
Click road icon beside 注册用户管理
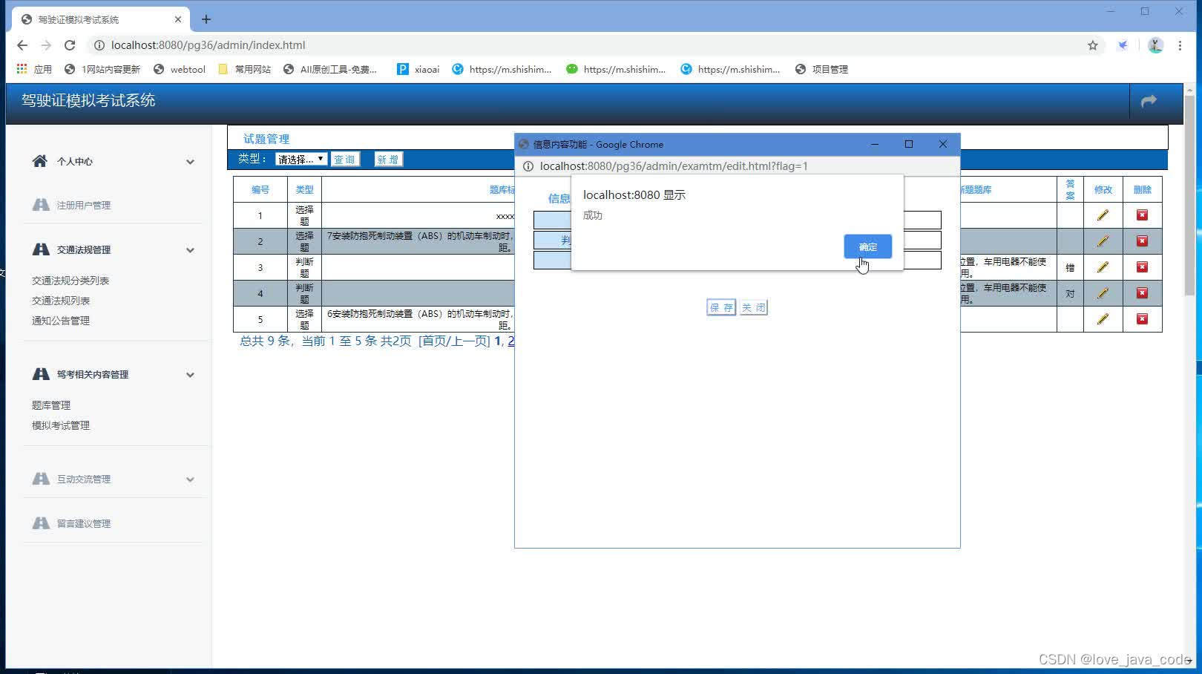point(41,205)
